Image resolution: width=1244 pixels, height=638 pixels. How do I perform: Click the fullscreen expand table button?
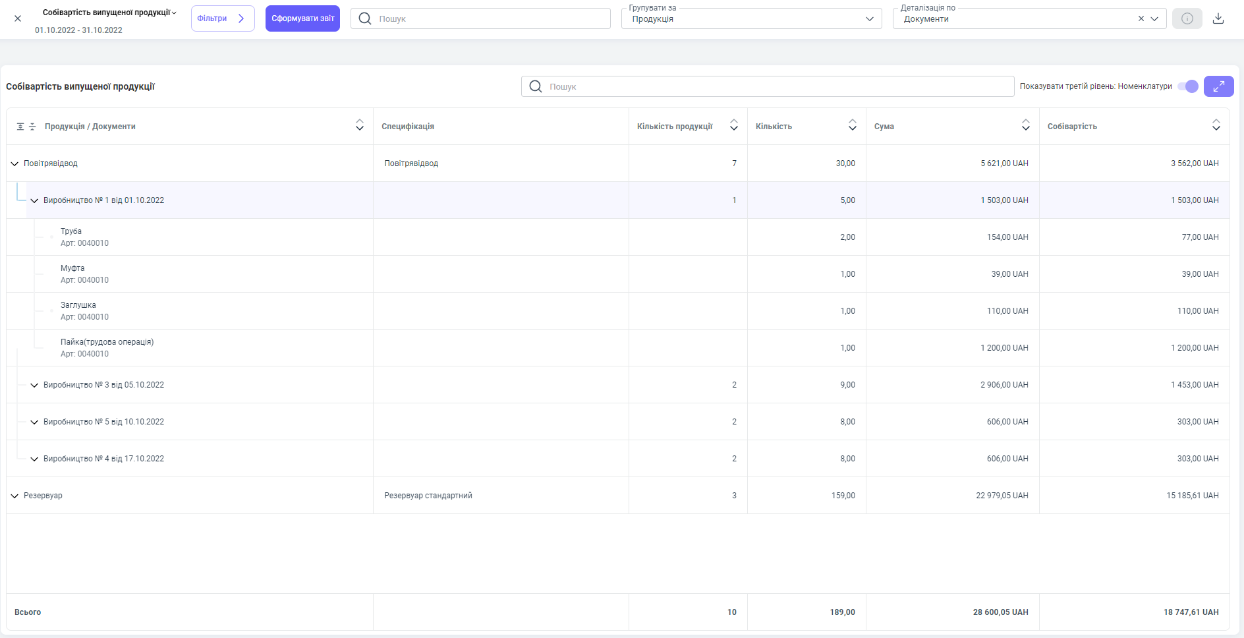1218,86
